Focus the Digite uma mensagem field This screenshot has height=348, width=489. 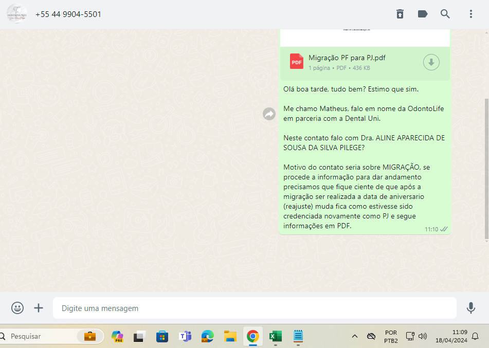pos(255,308)
